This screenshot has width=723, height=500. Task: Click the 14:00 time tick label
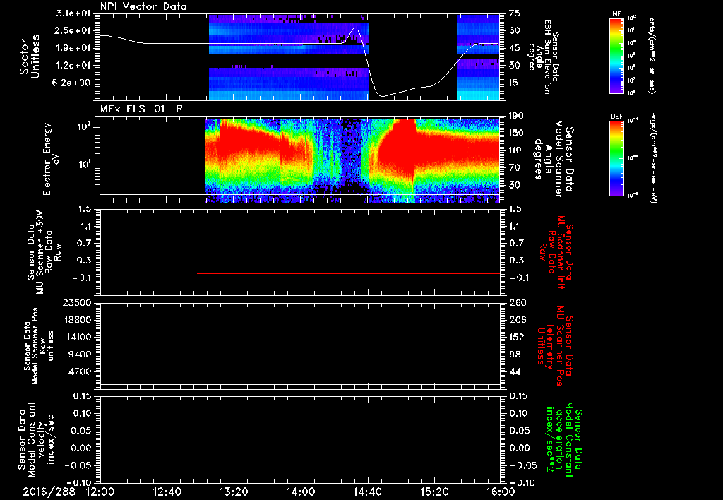click(301, 492)
